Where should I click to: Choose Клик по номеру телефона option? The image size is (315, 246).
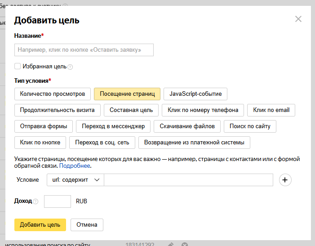203,110
